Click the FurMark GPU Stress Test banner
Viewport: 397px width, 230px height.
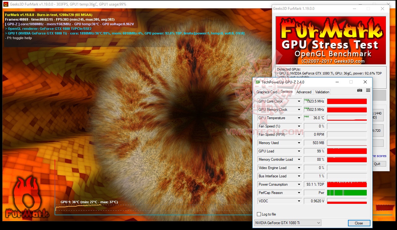point(331,40)
